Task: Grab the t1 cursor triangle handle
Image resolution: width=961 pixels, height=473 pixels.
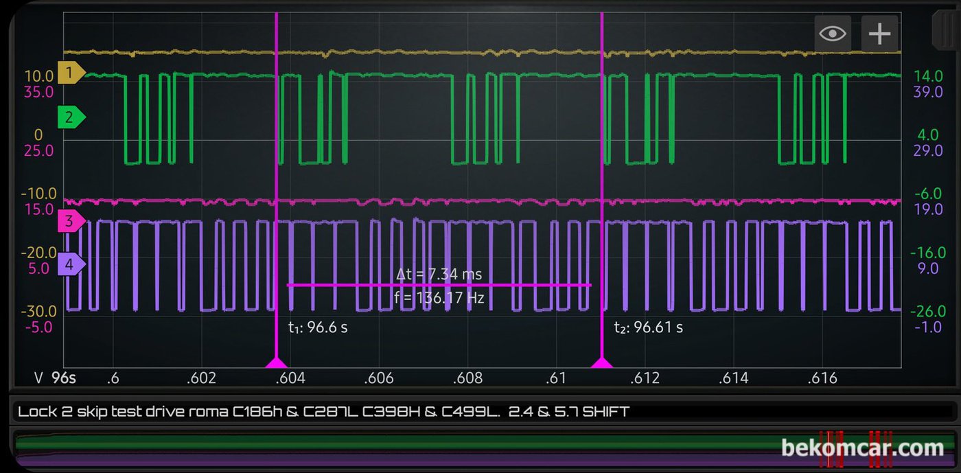Action: 276,362
